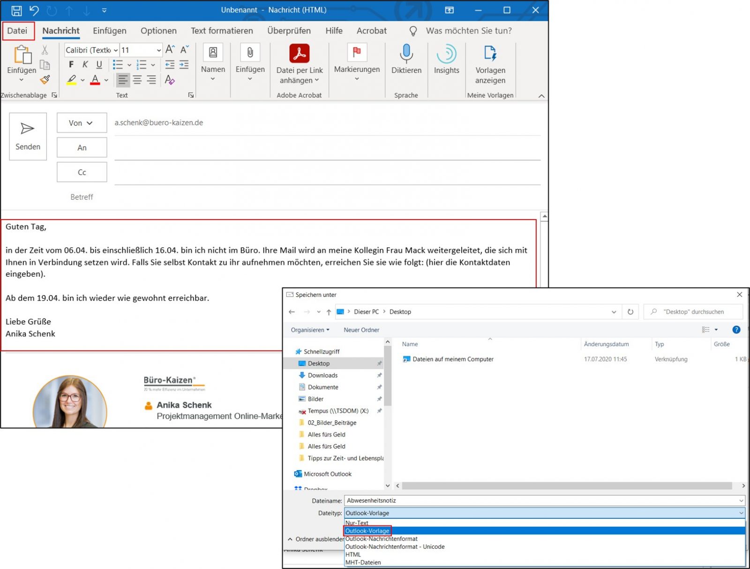Click the save disk icon in title bar
The image size is (750, 569).
(x=16, y=10)
